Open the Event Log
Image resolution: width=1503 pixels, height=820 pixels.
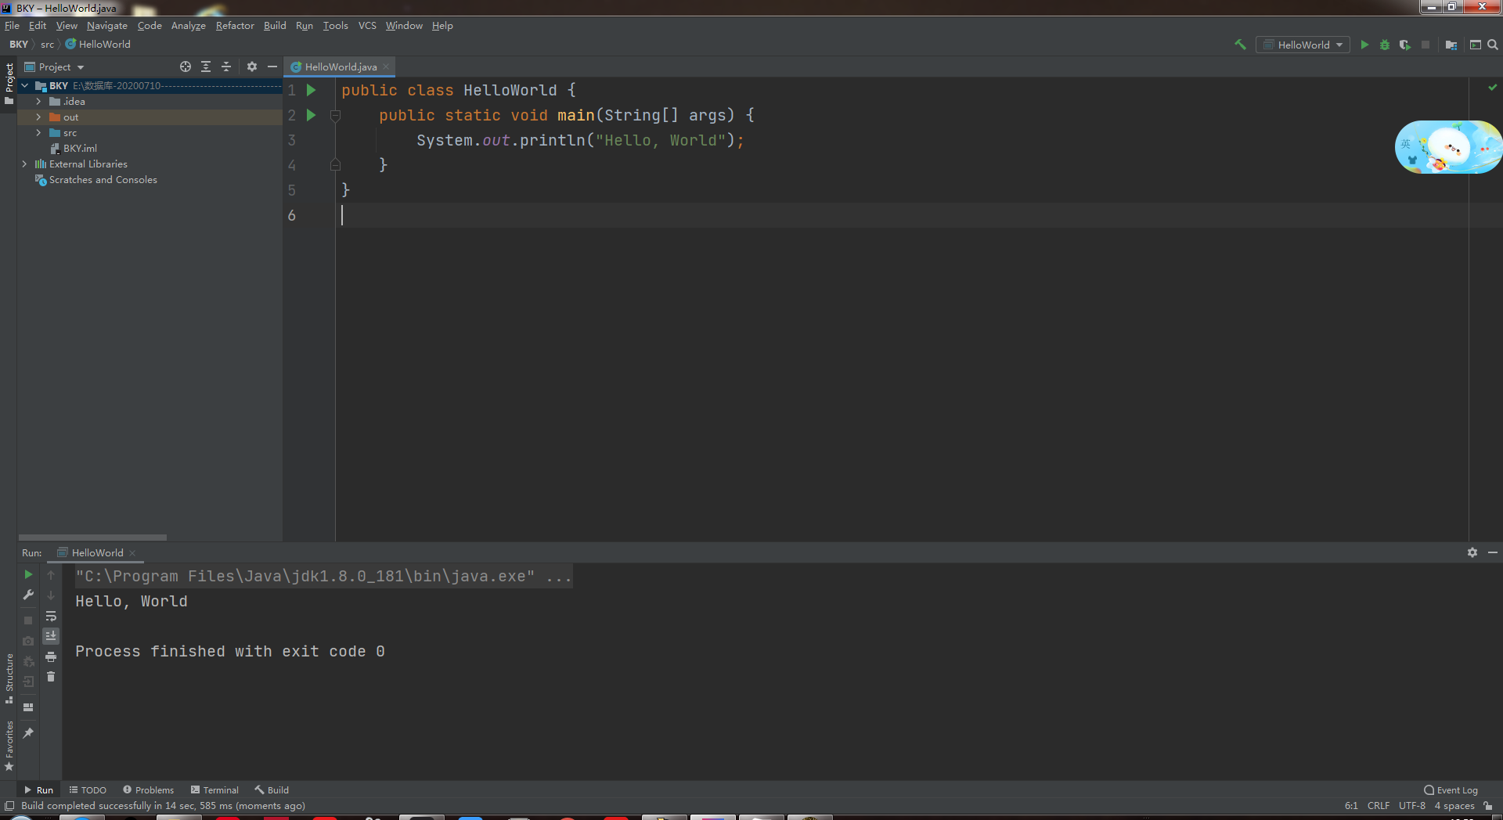1451,790
